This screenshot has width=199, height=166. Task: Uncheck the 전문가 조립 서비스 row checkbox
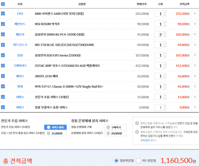3,97
